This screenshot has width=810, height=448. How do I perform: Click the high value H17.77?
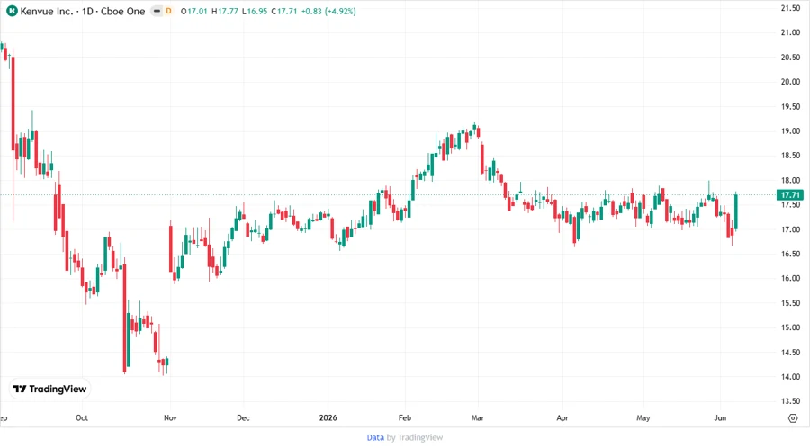[225, 11]
